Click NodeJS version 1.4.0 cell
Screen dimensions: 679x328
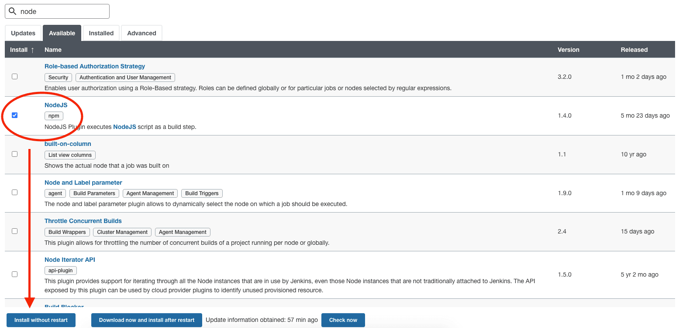pos(565,115)
